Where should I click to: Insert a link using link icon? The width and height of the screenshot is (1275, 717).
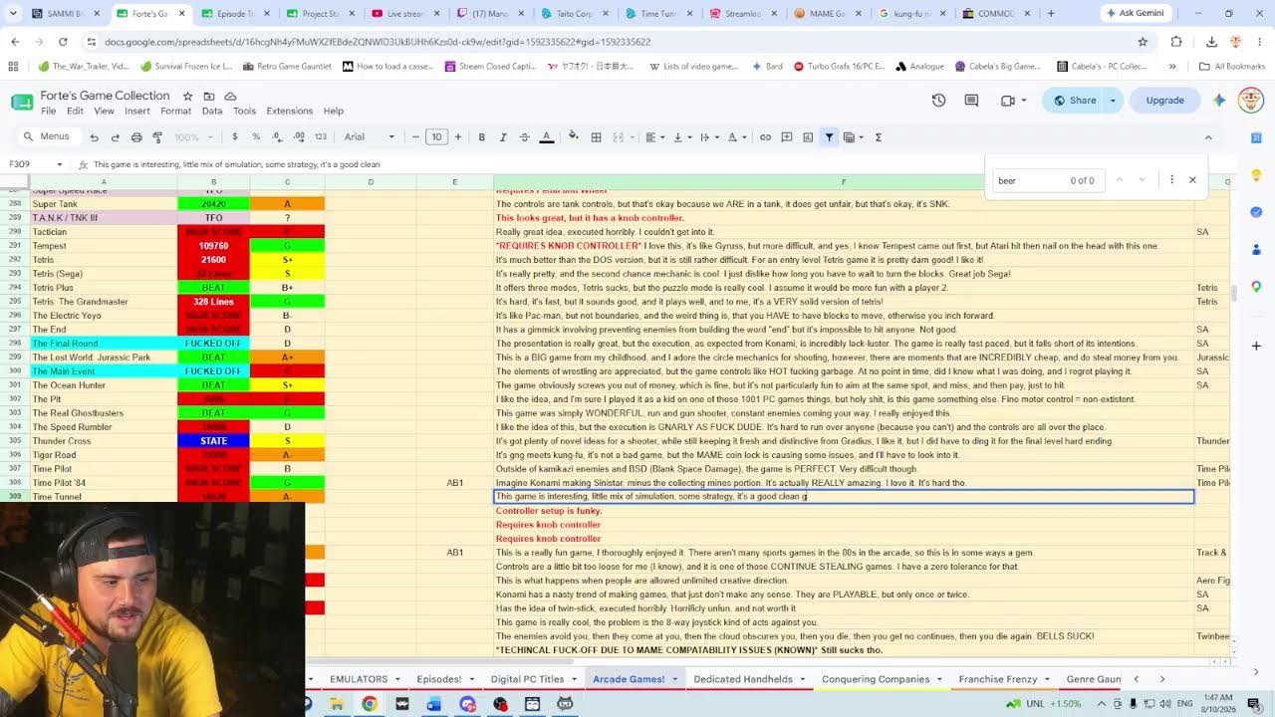(x=765, y=137)
